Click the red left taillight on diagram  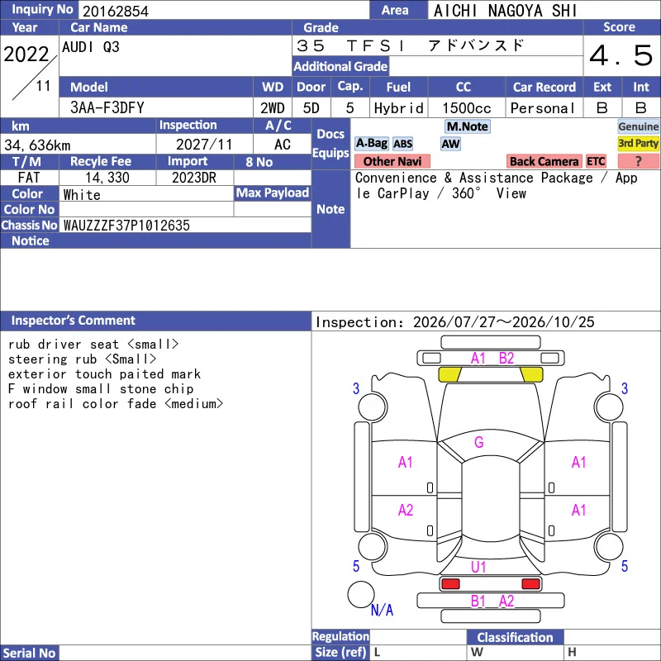point(450,584)
